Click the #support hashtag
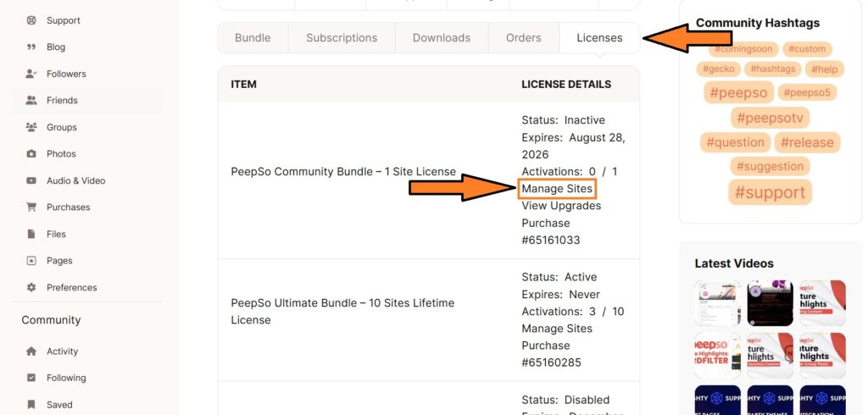Image resolution: width=868 pixels, height=415 pixels. [x=770, y=192]
